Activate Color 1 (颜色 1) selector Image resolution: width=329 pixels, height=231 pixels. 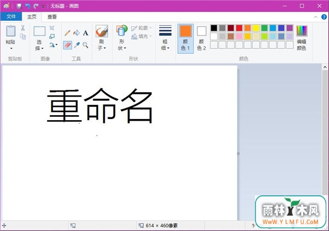tap(185, 38)
